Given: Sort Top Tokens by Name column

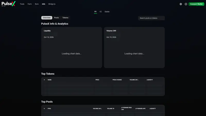Looking at the screenshot, I should tap(49, 80).
